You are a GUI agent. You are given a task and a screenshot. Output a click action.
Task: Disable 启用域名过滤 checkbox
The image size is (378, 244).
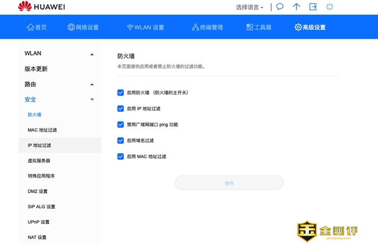pyautogui.click(x=120, y=140)
